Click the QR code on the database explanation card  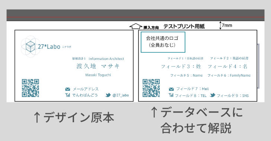point(151,88)
